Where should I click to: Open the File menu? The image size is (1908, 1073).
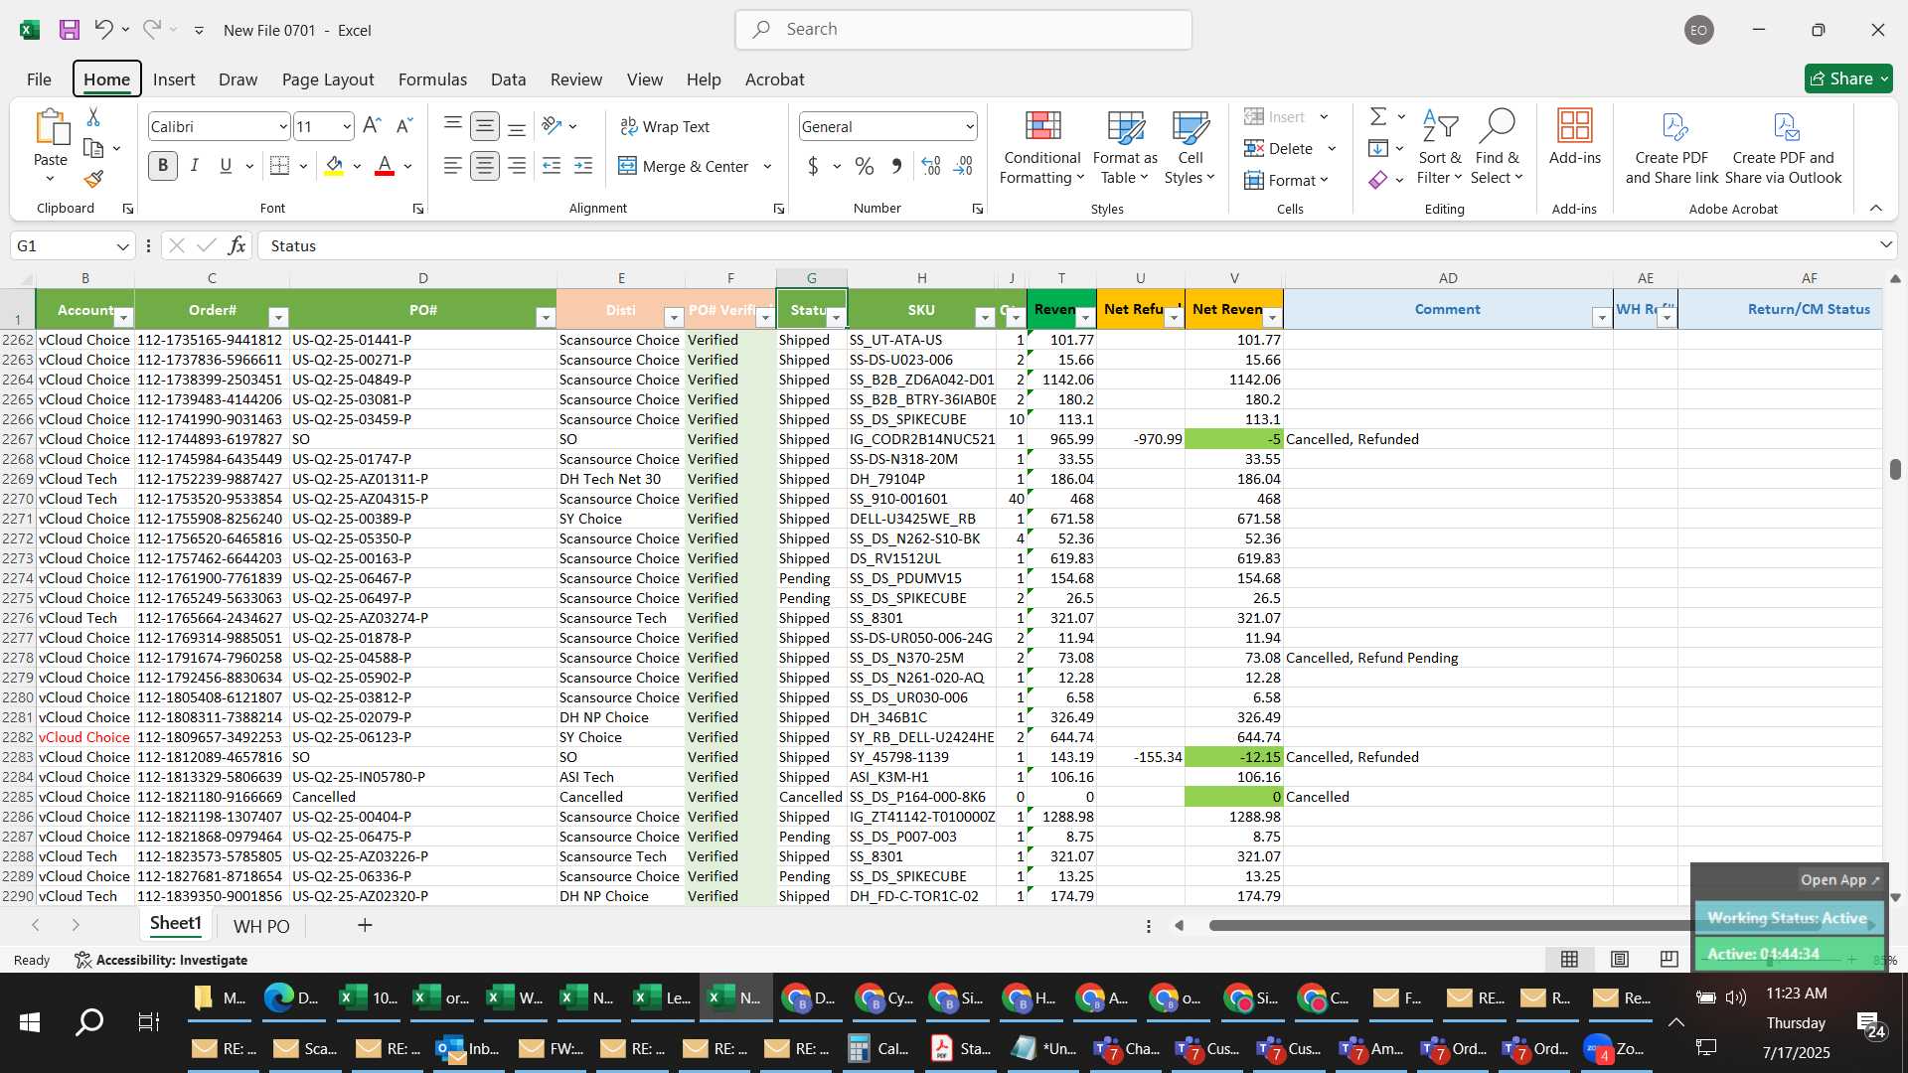[39, 79]
